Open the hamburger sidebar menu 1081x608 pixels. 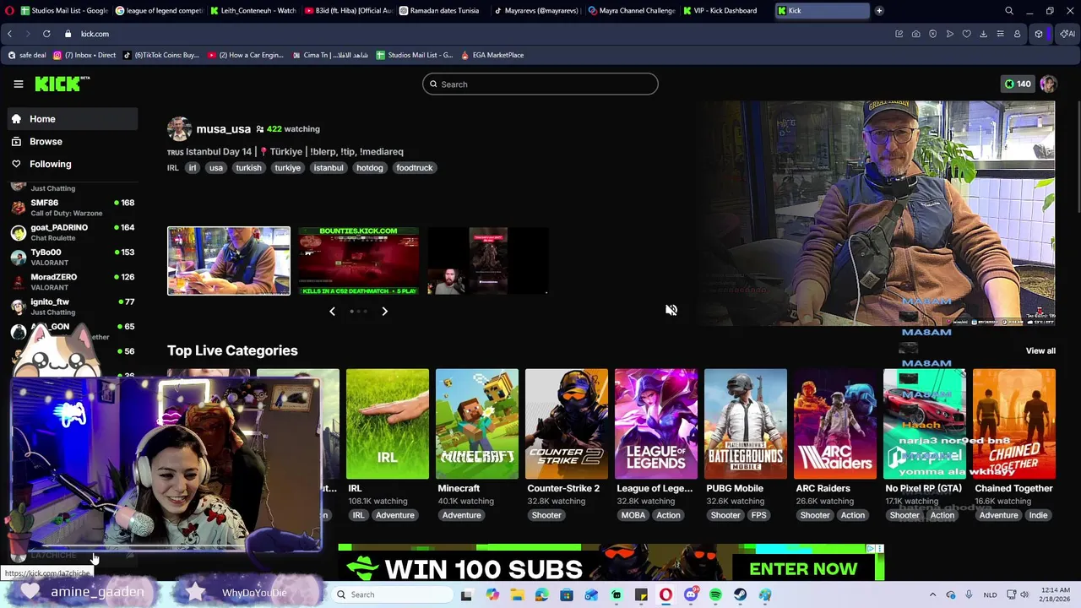18,84
